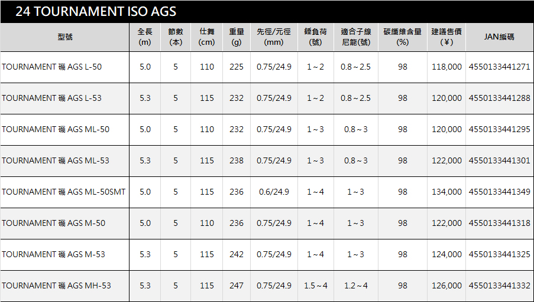This screenshot has width=534, height=302.
Task: Click the JAN編碼 column header
Action: pyautogui.click(x=499, y=37)
